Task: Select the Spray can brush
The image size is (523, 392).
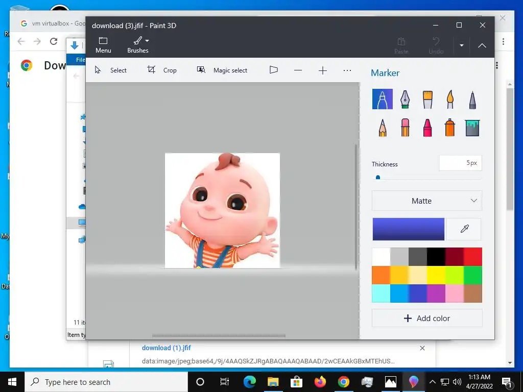Action: click(449, 127)
